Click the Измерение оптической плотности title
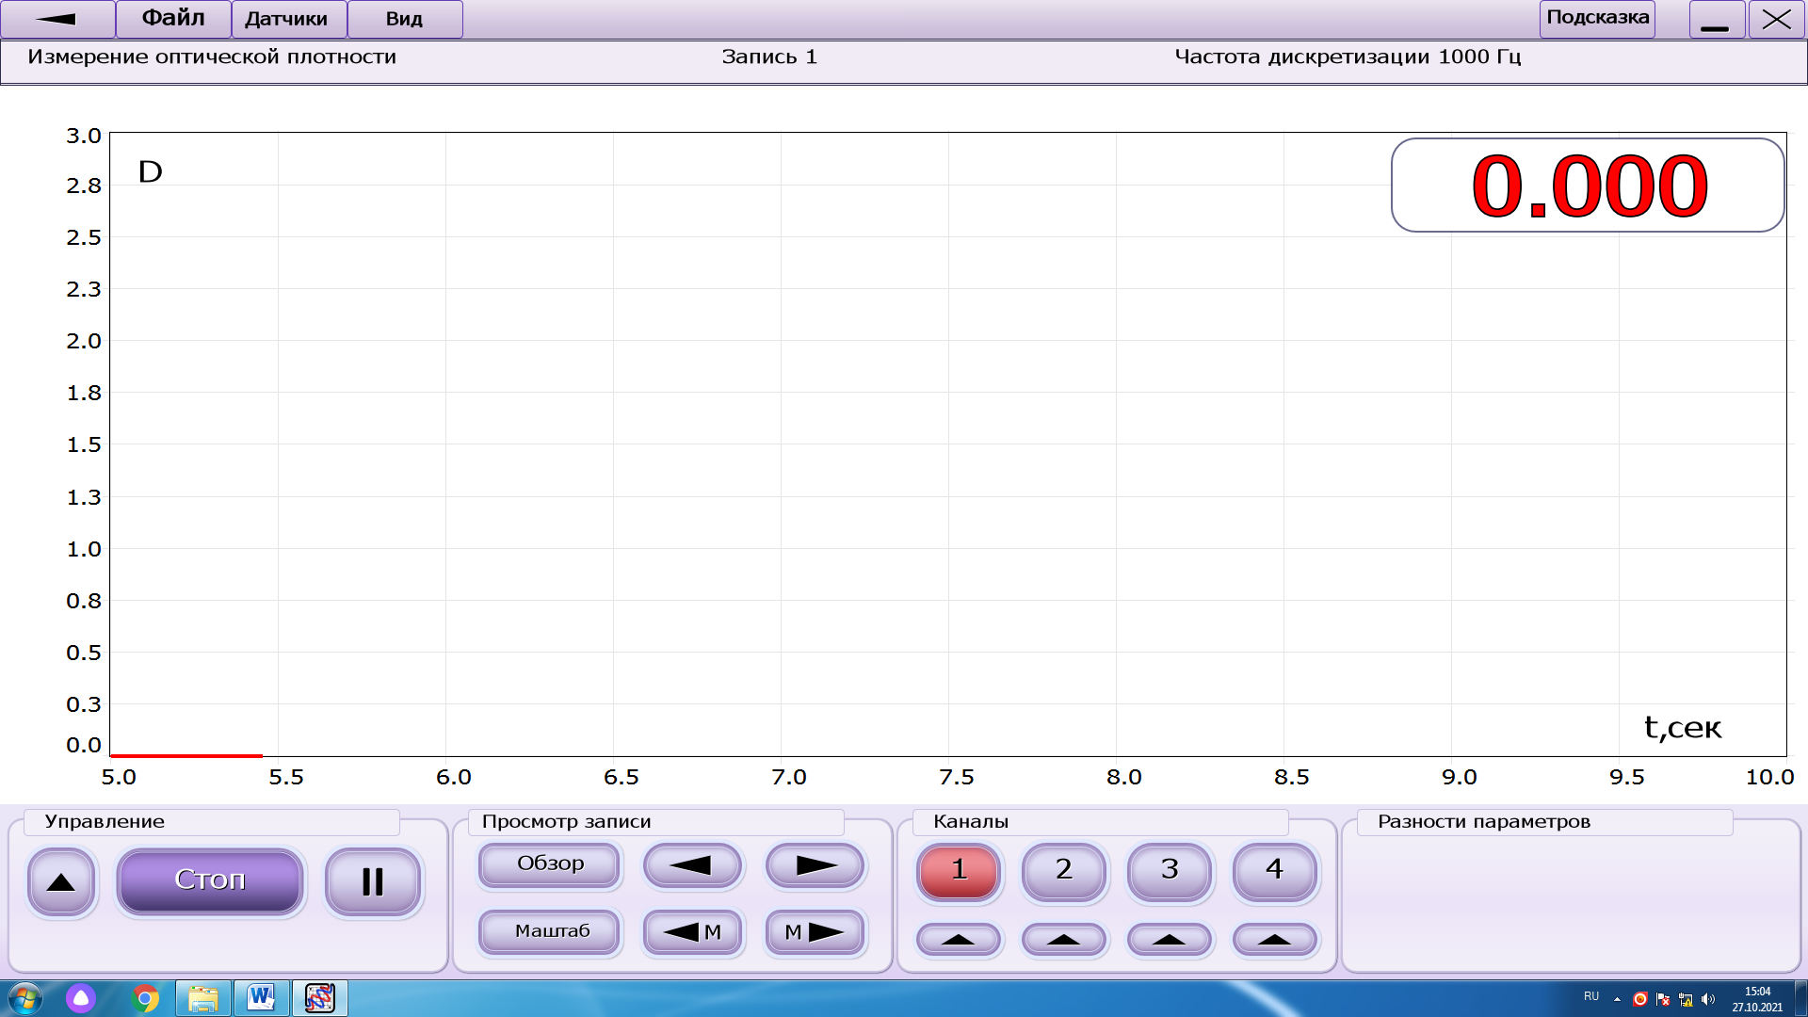 212,57
